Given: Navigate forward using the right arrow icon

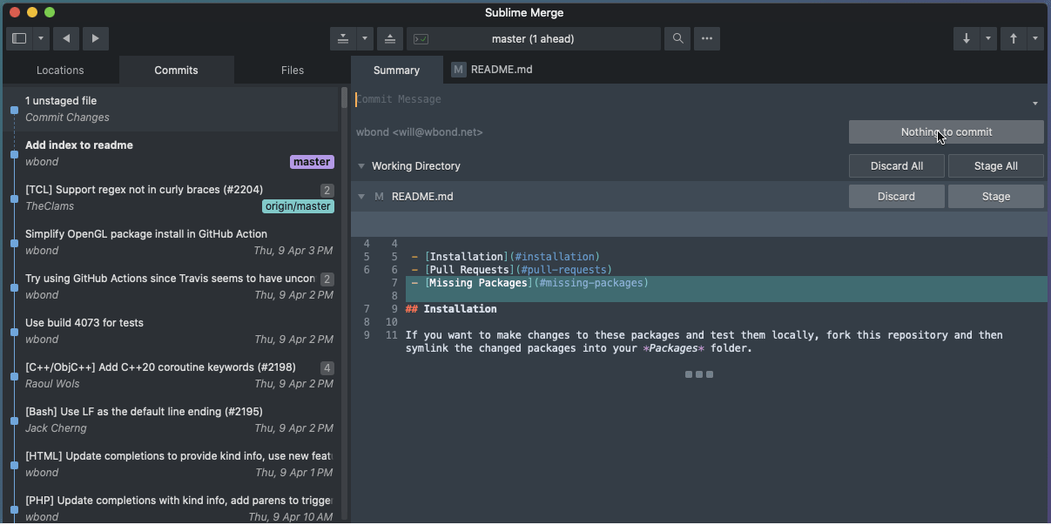Looking at the screenshot, I should pos(95,38).
